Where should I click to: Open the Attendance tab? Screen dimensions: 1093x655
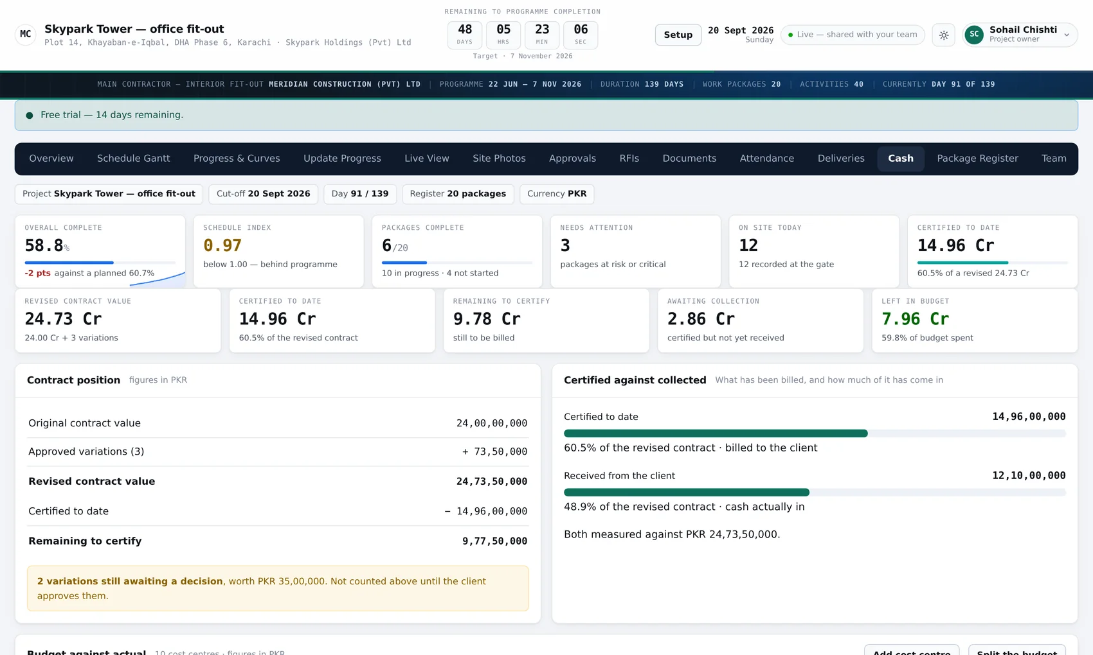[x=767, y=159]
